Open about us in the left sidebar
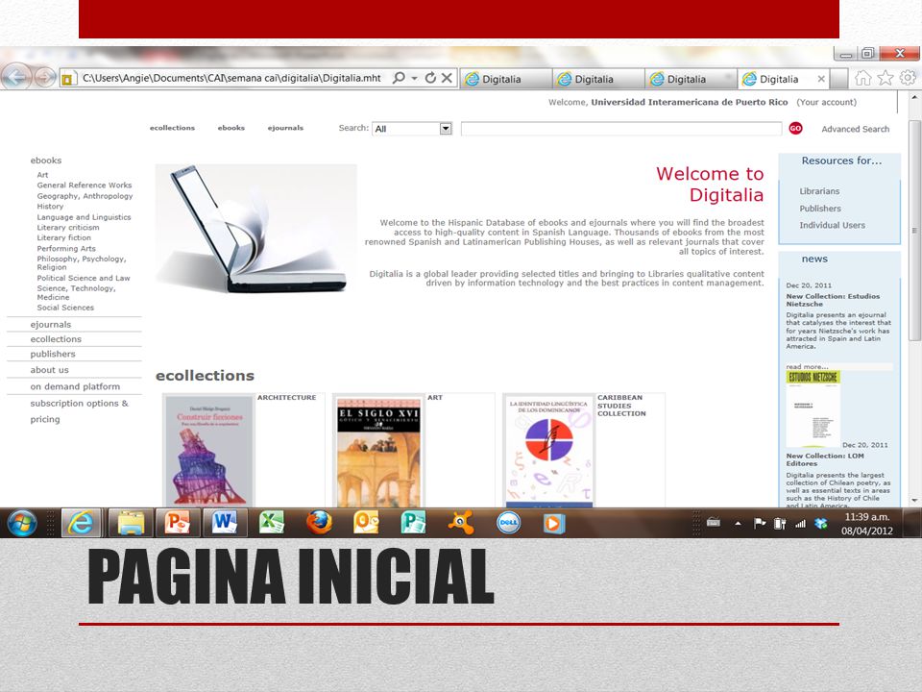 [49, 369]
